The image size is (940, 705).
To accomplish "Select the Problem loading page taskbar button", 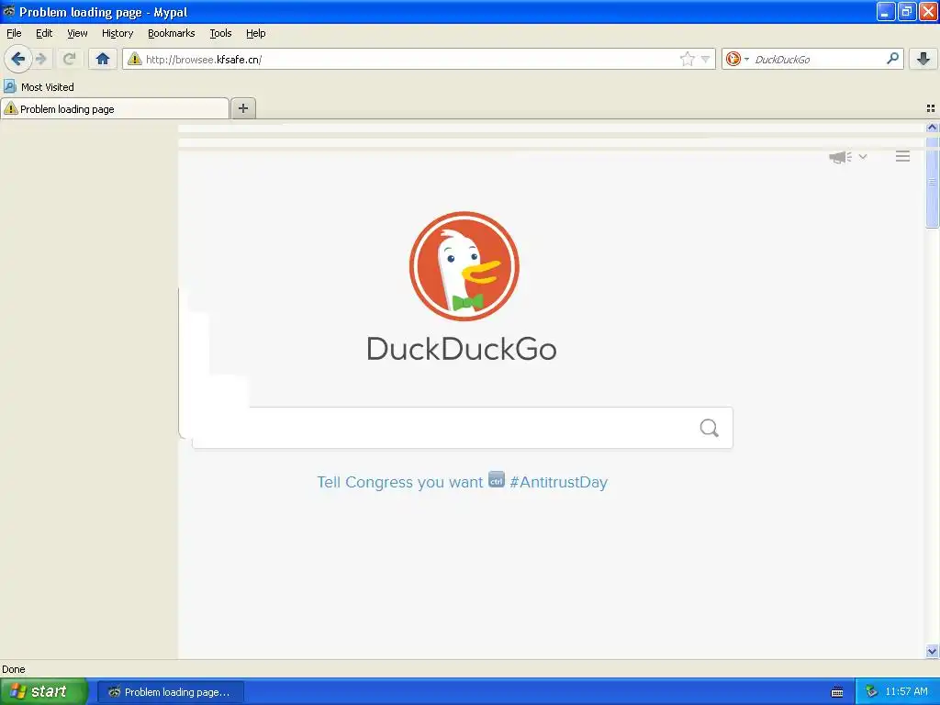I will pos(170,692).
